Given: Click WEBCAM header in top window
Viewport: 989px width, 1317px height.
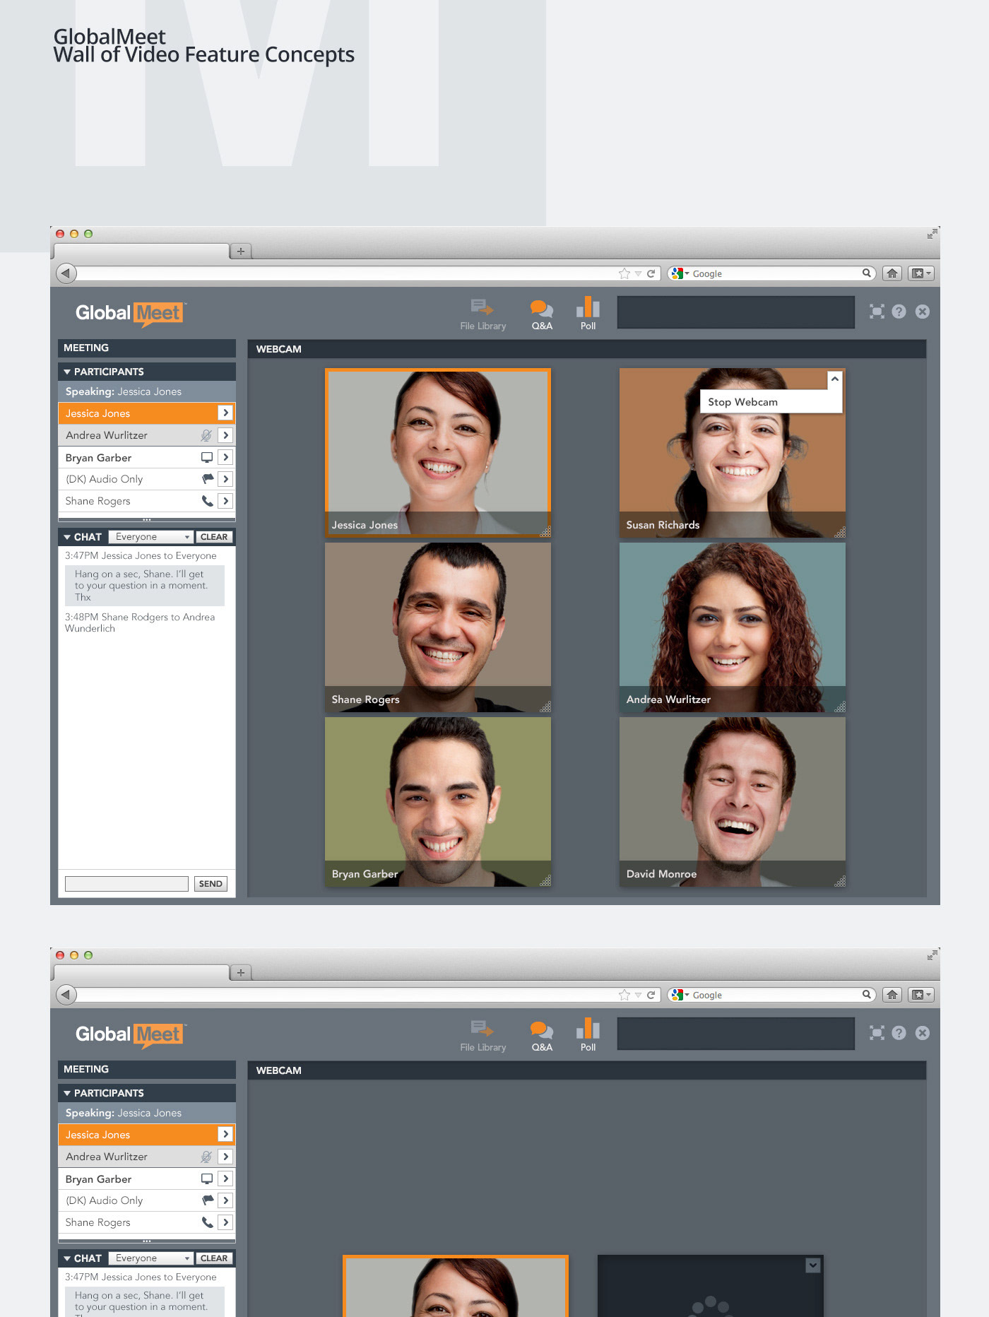Looking at the screenshot, I should pos(586,349).
